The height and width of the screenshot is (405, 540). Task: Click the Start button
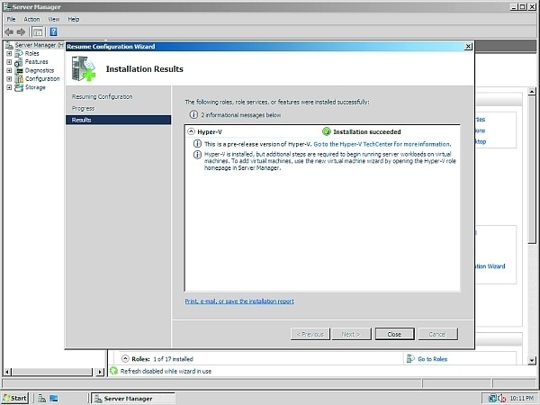(14, 399)
